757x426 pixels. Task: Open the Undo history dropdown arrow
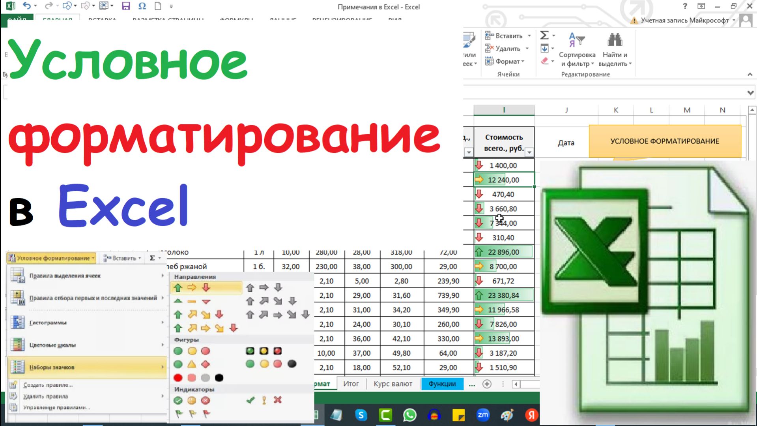36,6
